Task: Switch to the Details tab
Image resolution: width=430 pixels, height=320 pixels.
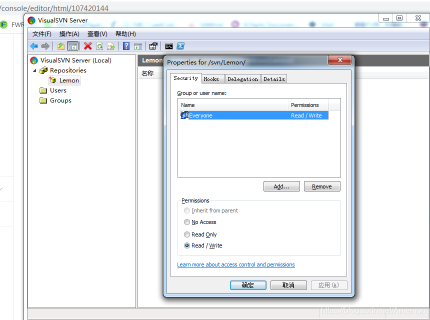Action: [274, 79]
